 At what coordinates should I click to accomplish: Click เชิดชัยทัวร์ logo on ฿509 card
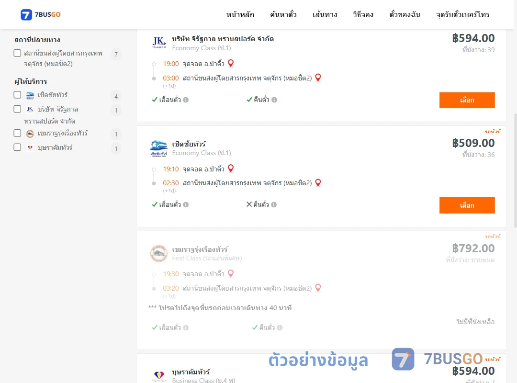(159, 148)
